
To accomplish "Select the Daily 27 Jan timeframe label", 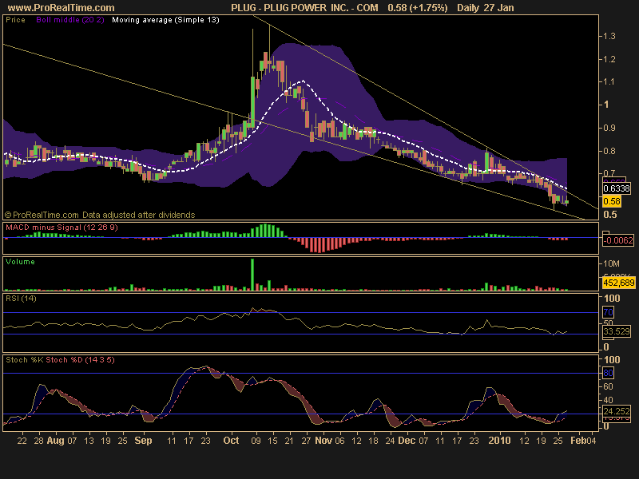I will pyautogui.click(x=486, y=8).
